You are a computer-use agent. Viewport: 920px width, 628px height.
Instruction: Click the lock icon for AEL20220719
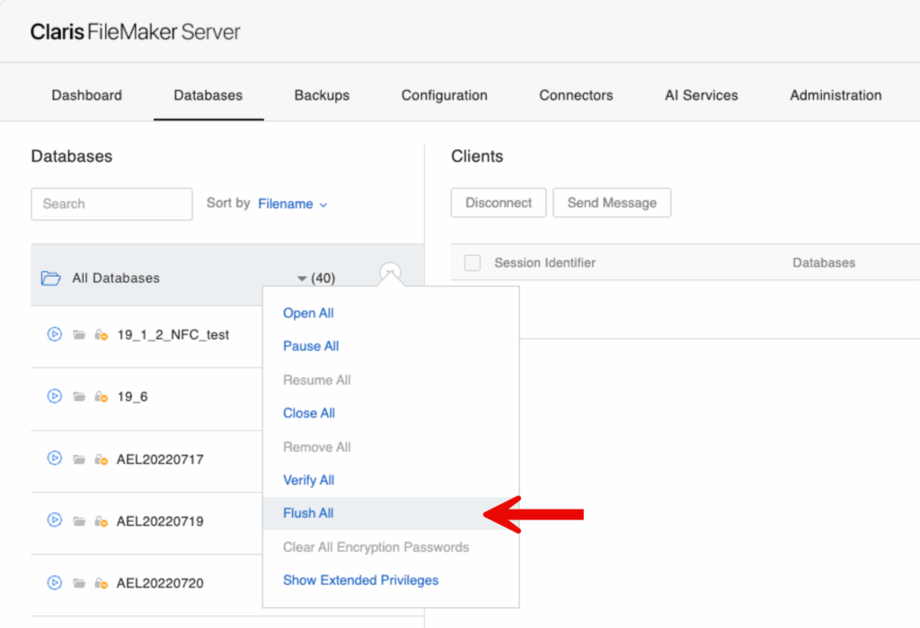click(x=102, y=521)
